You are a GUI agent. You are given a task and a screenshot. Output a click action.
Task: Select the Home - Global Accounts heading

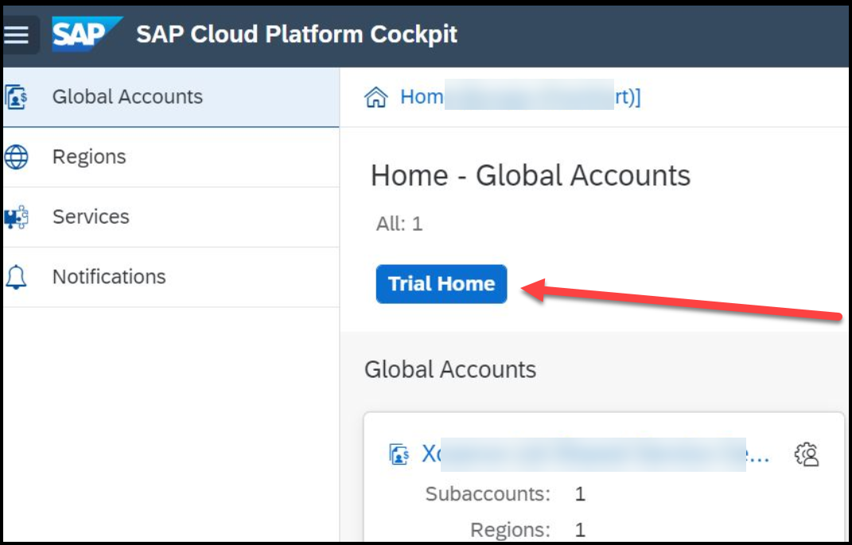point(531,176)
